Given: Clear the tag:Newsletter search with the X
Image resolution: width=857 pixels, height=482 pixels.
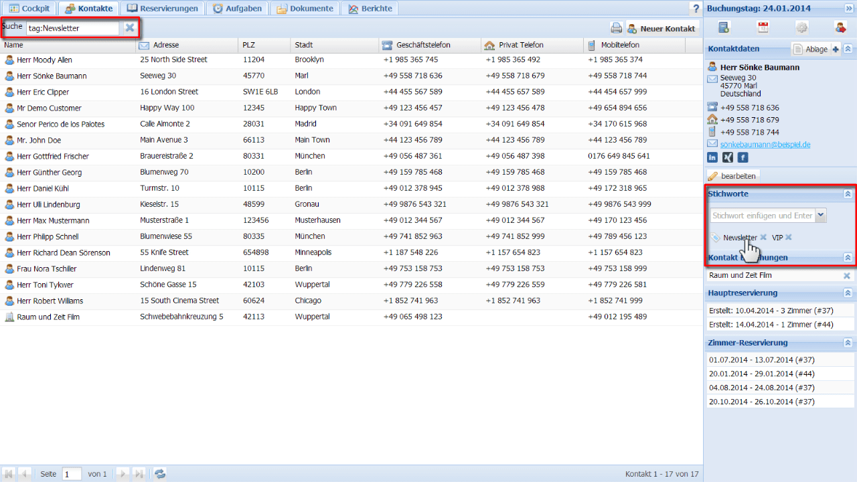Looking at the screenshot, I should 129,27.
